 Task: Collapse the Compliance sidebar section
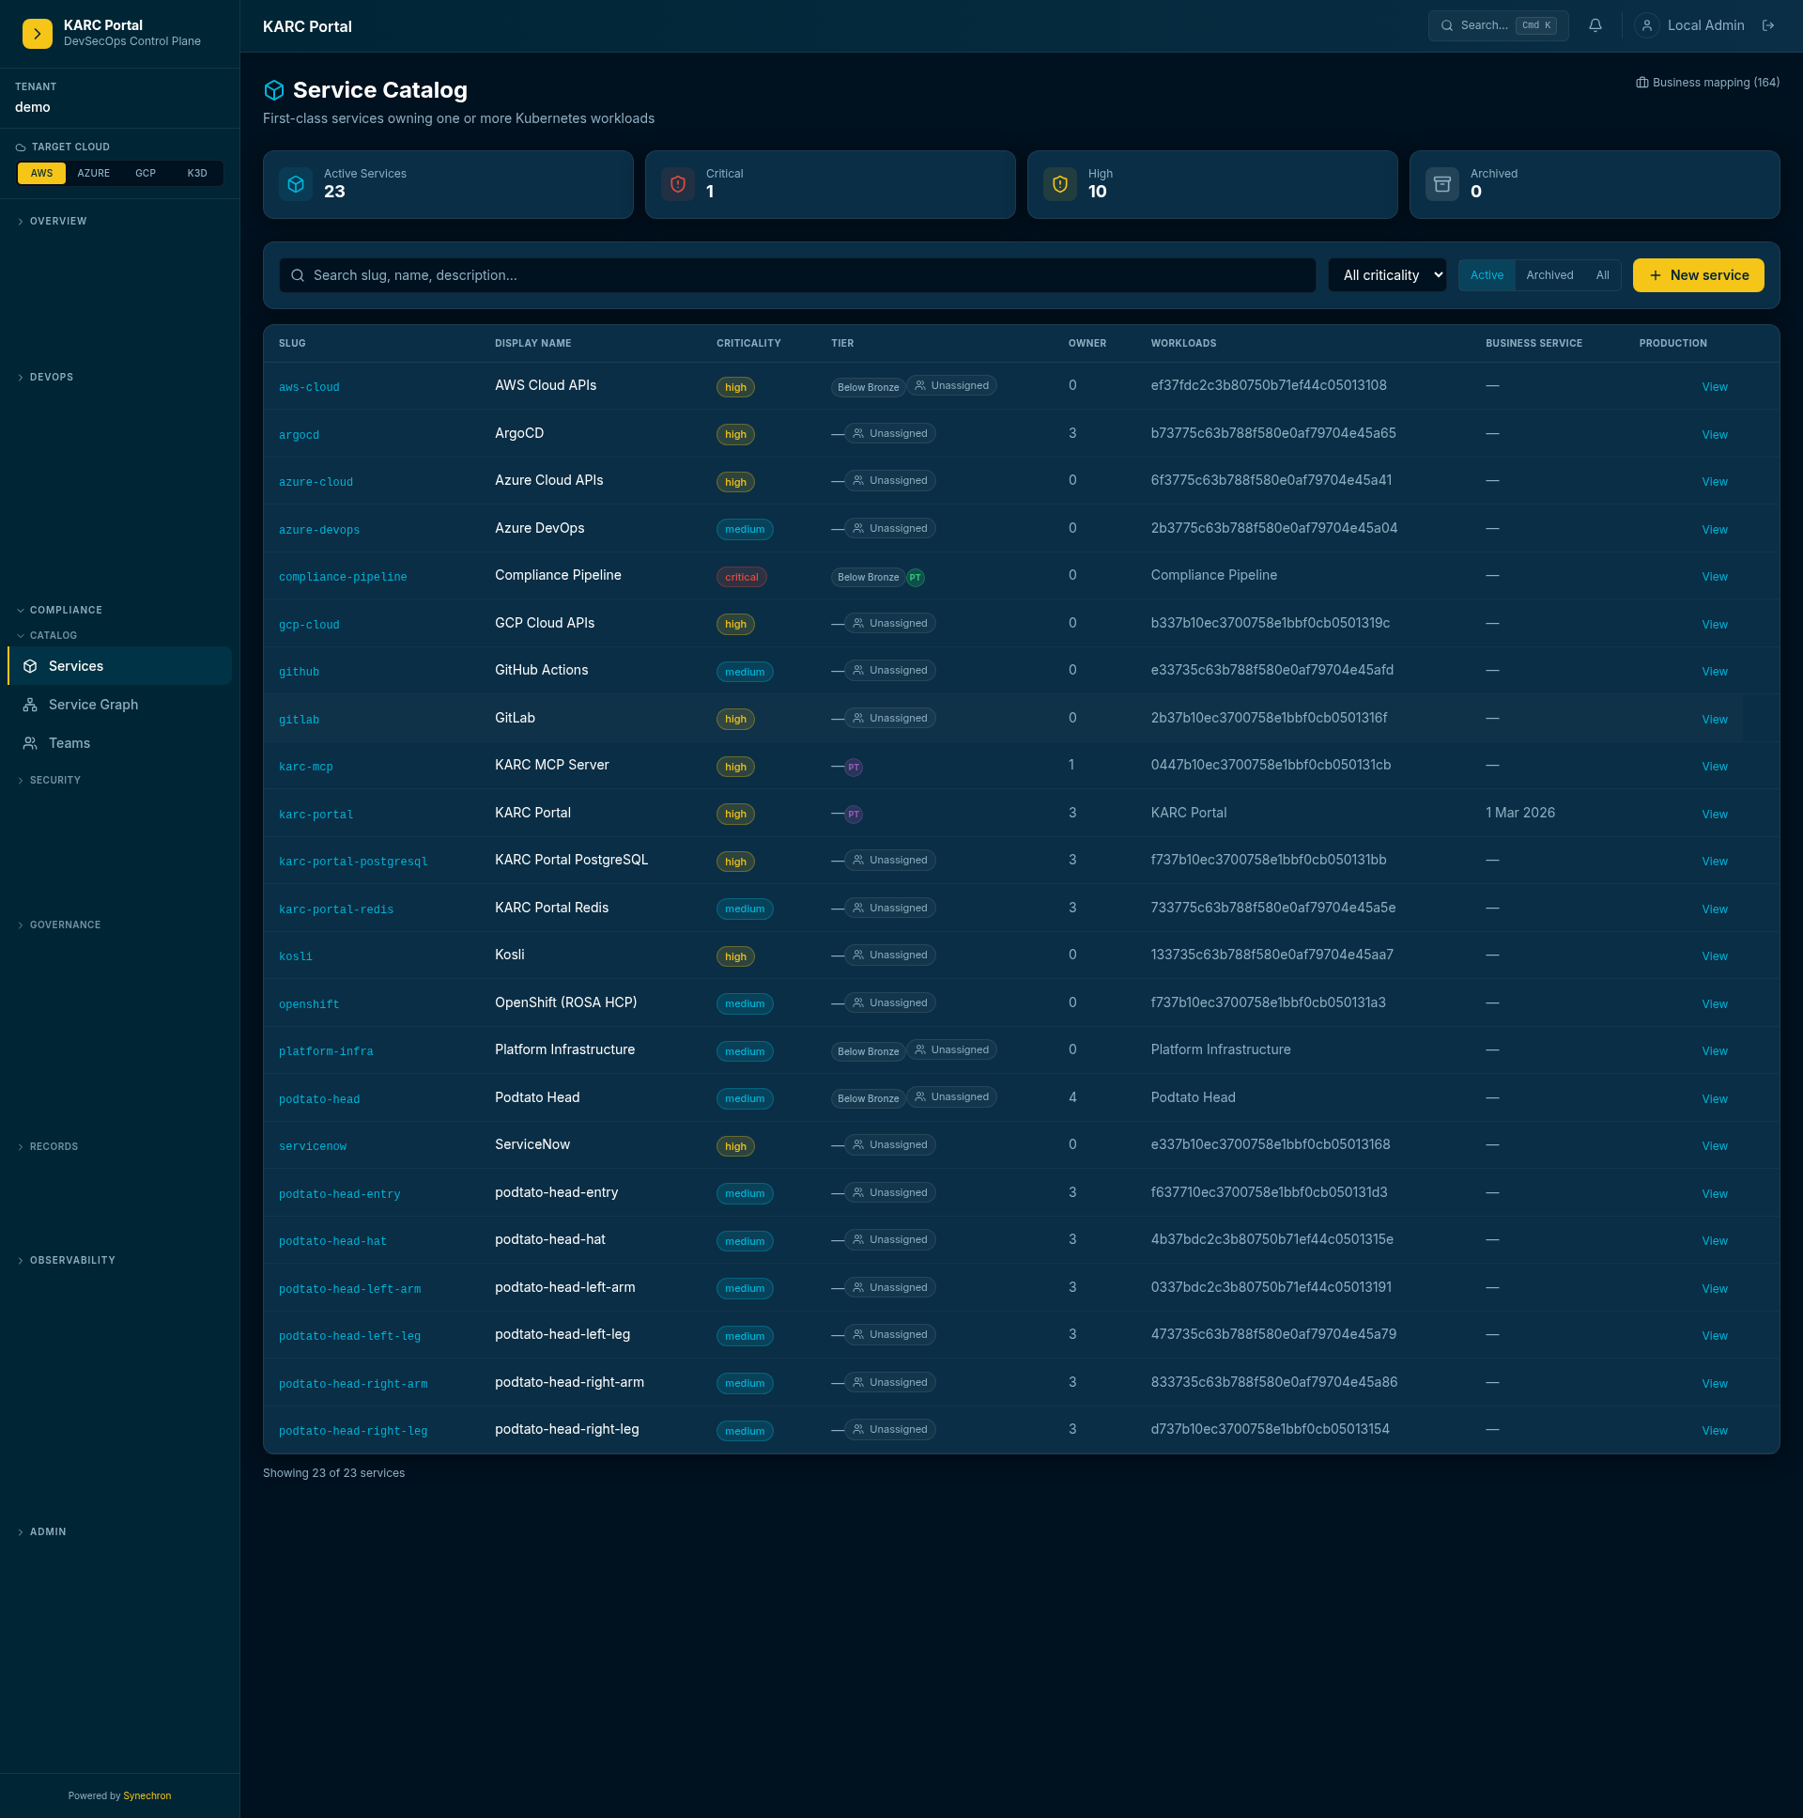coord(66,611)
